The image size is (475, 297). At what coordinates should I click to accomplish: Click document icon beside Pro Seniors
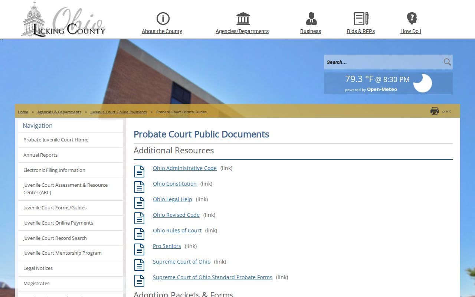click(x=139, y=249)
